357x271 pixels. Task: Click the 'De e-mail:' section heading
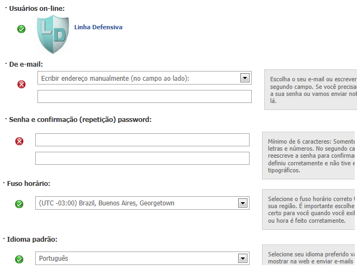pos(25,64)
